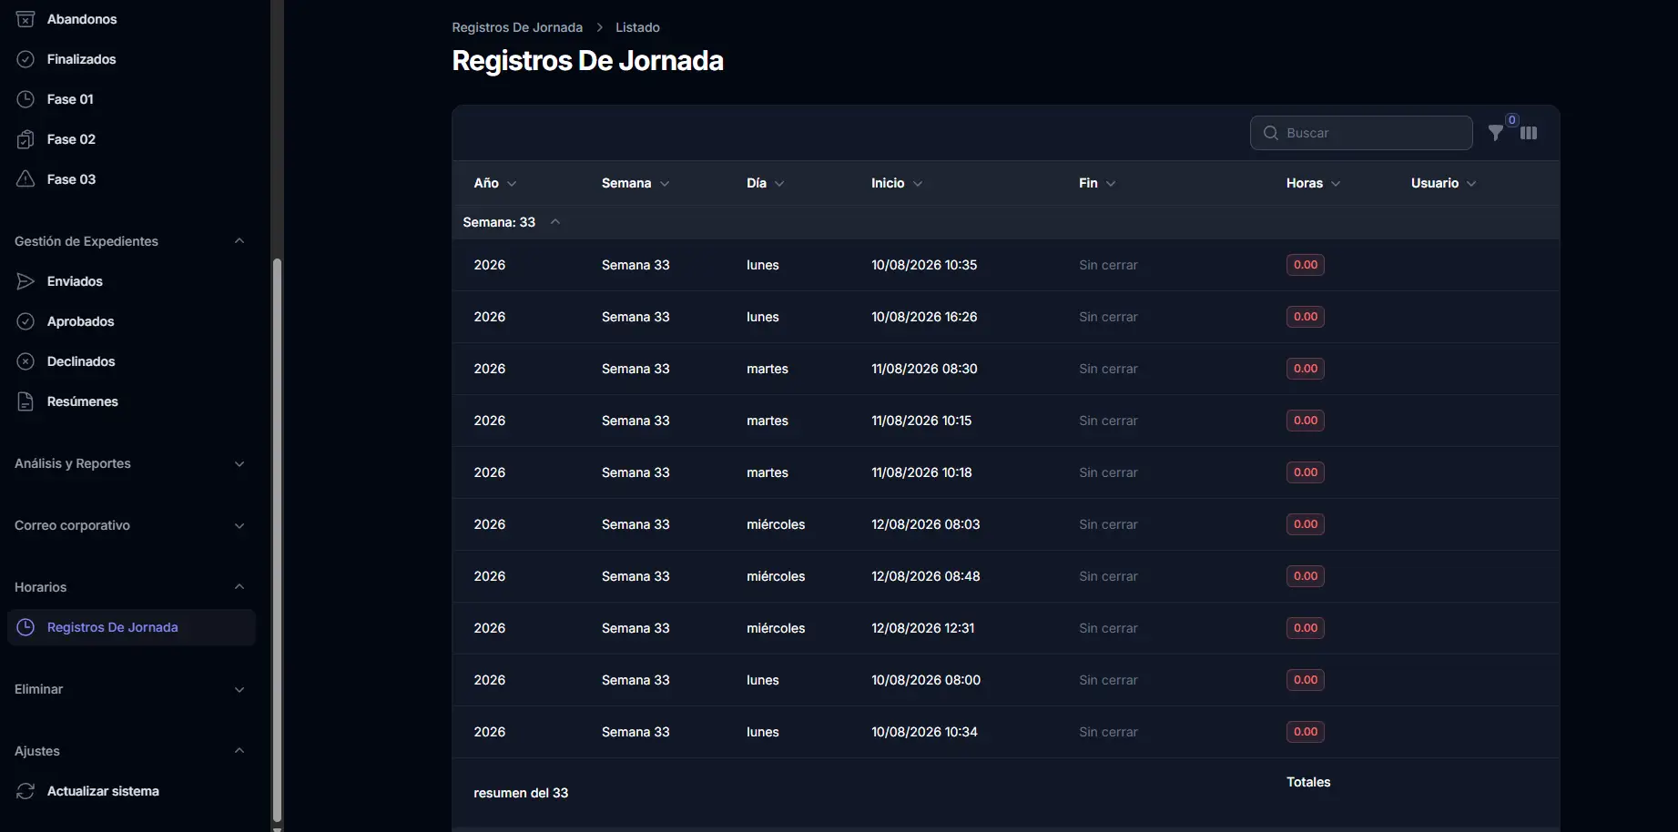
Task: Sort by the Semana column header
Action: click(x=636, y=183)
